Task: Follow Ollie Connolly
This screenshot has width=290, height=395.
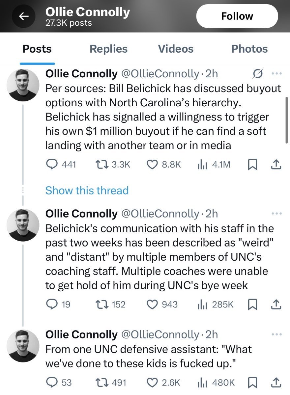Action: [x=237, y=16]
